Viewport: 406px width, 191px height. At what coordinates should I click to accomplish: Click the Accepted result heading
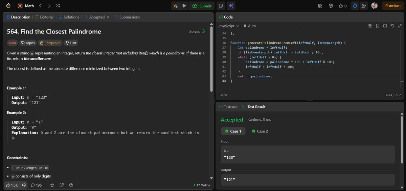pyautogui.click(x=232, y=120)
